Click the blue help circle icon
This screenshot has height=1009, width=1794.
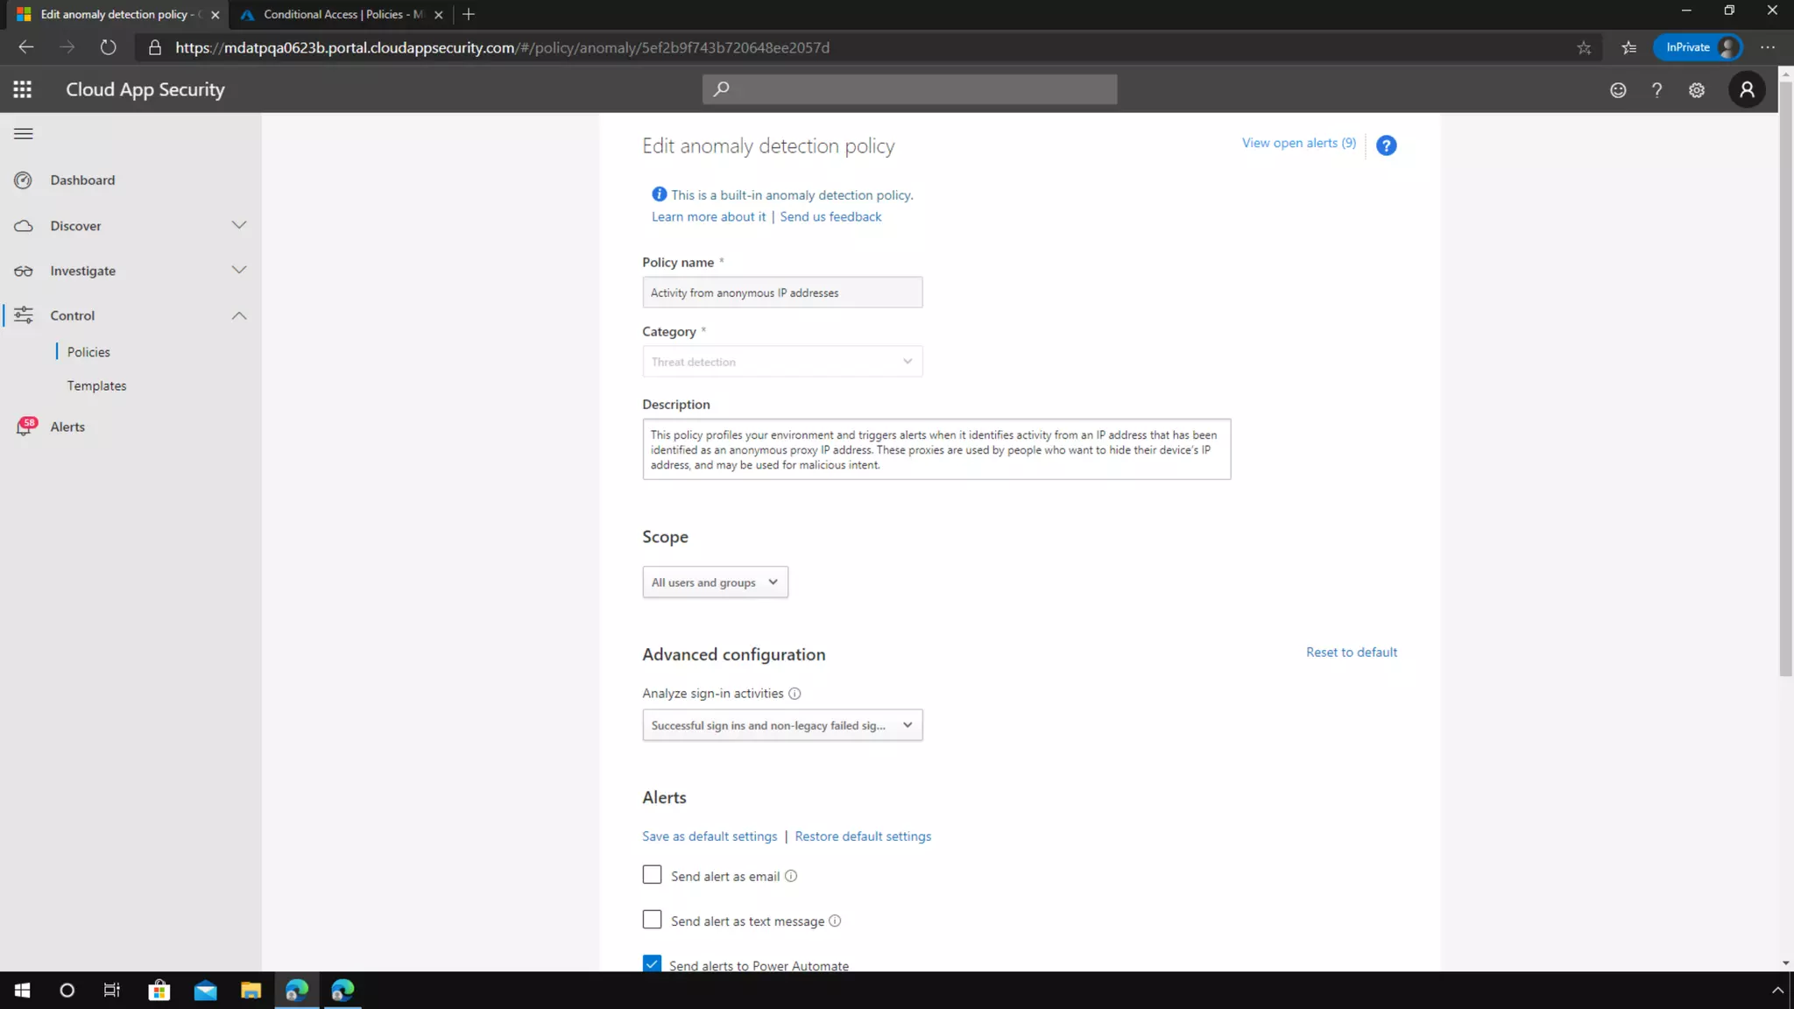pyautogui.click(x=1386, y=145)
